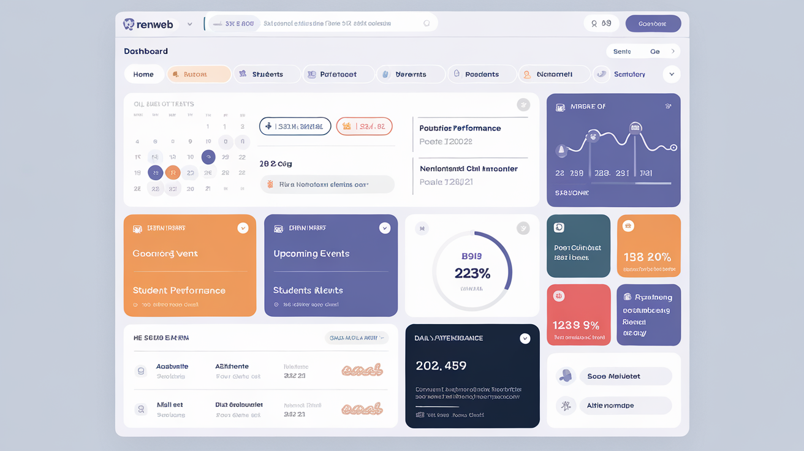Screen dimensions: 804x451
Task: Open the Upcoming Events link
Action: pos(311,254)
